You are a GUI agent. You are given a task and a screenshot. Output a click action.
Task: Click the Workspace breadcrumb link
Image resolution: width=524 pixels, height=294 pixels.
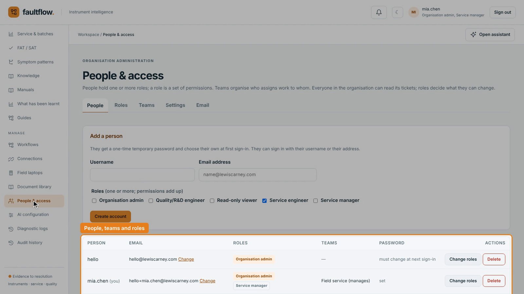point(88,35)
